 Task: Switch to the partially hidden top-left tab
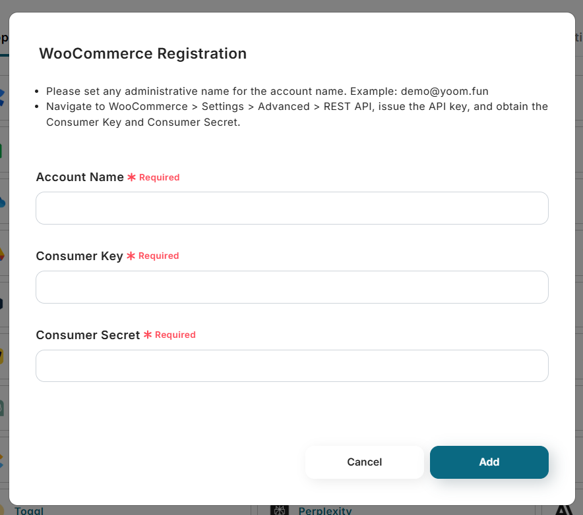point(4,38)
